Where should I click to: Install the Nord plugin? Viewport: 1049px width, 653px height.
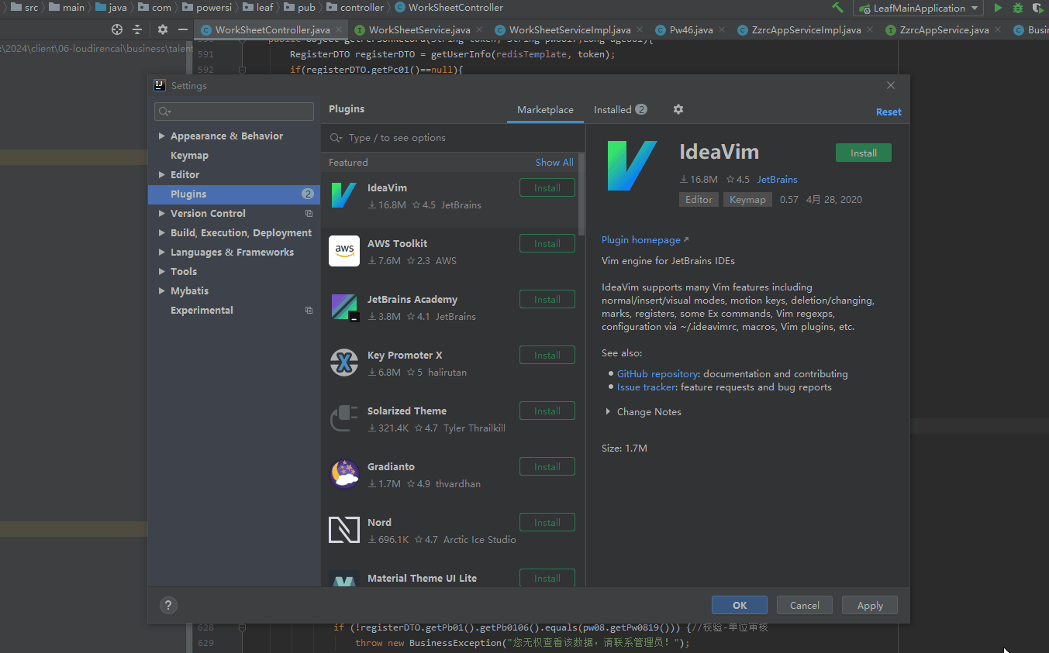pos(547,523)
